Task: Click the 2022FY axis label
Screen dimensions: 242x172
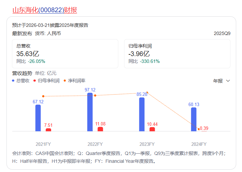Action: (x=95, y=144)
